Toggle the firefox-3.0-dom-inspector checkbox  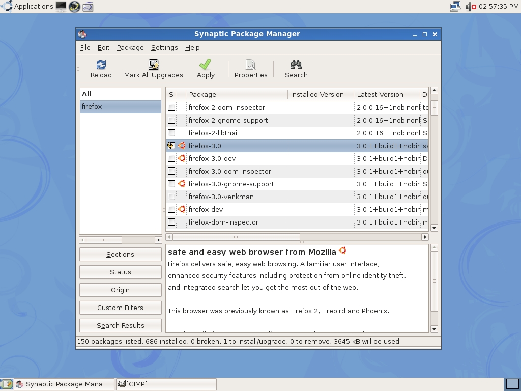pyautogui.click(x=171, y=171)
